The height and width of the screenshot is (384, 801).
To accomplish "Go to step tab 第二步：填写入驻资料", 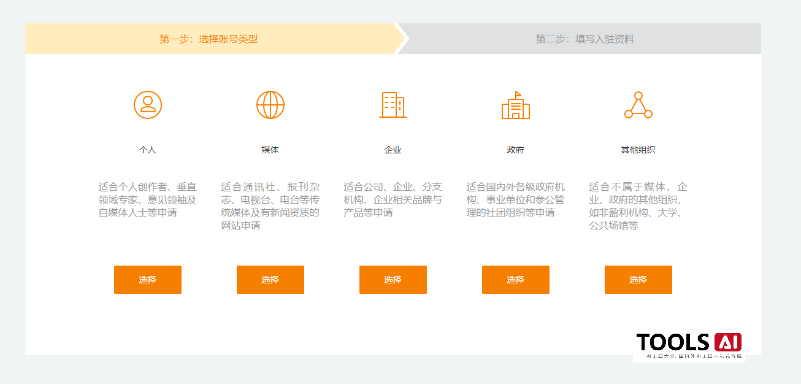I will pos(584,39).
